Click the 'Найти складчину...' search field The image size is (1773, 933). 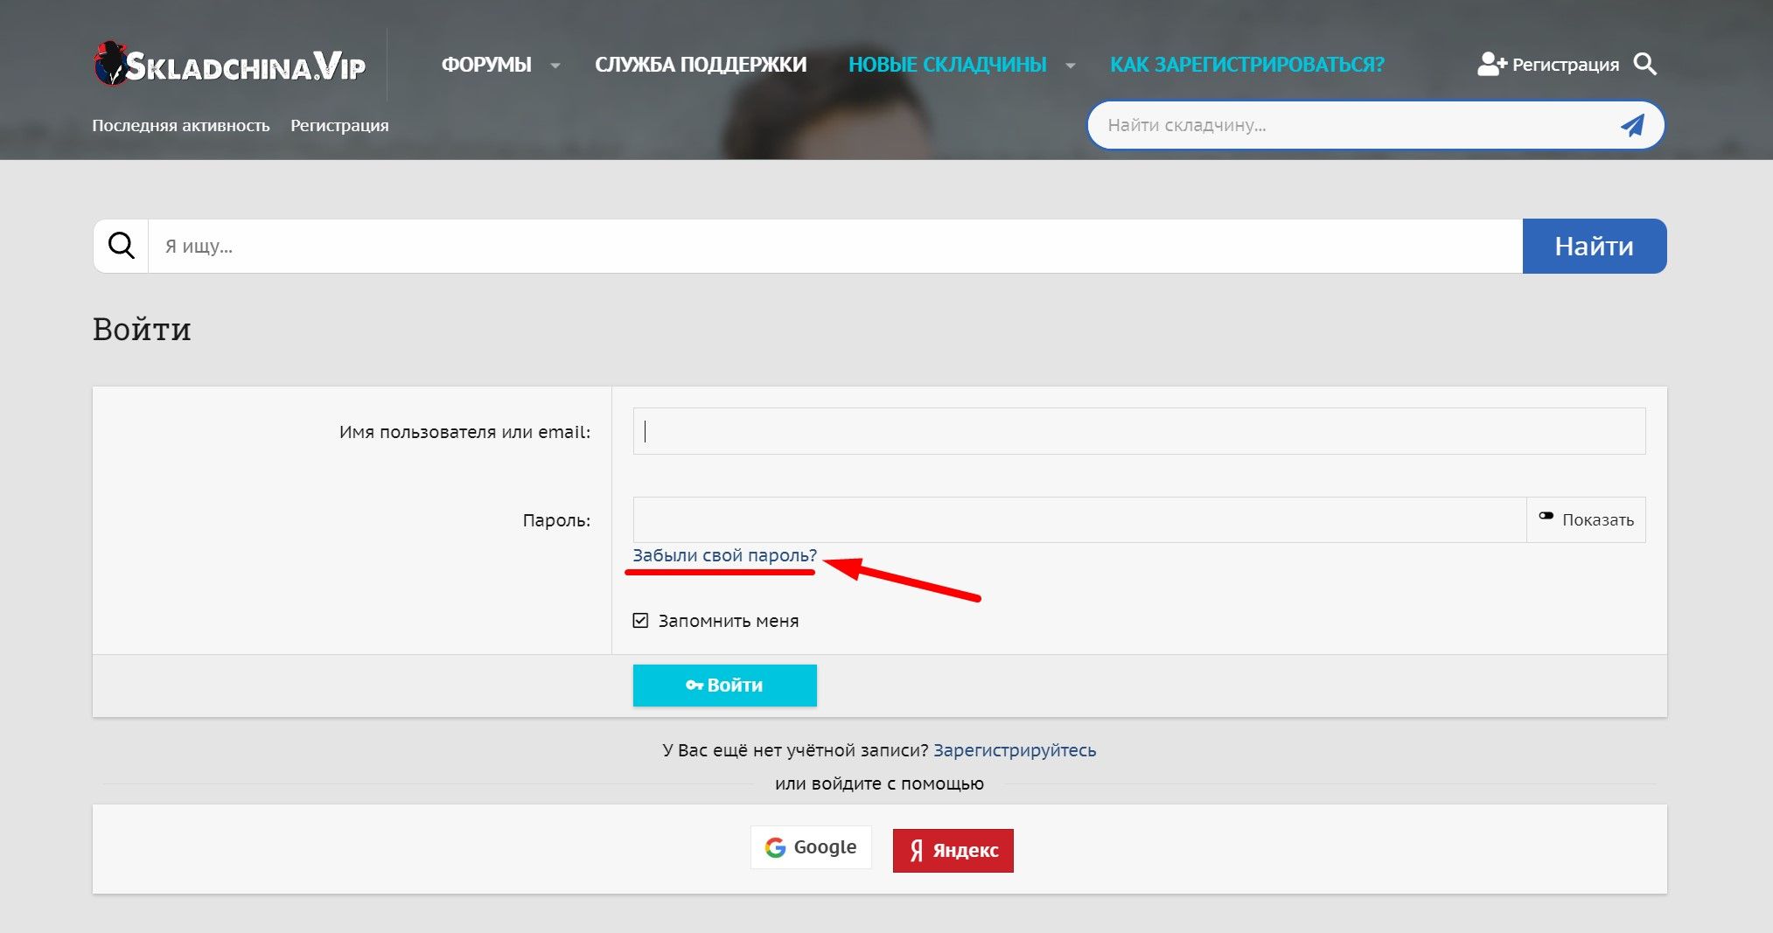click(1351, 125)
